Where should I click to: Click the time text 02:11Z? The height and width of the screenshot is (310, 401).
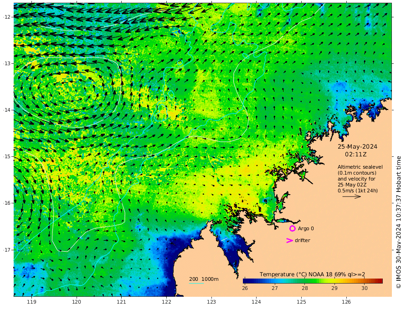[x=356, y=155]
